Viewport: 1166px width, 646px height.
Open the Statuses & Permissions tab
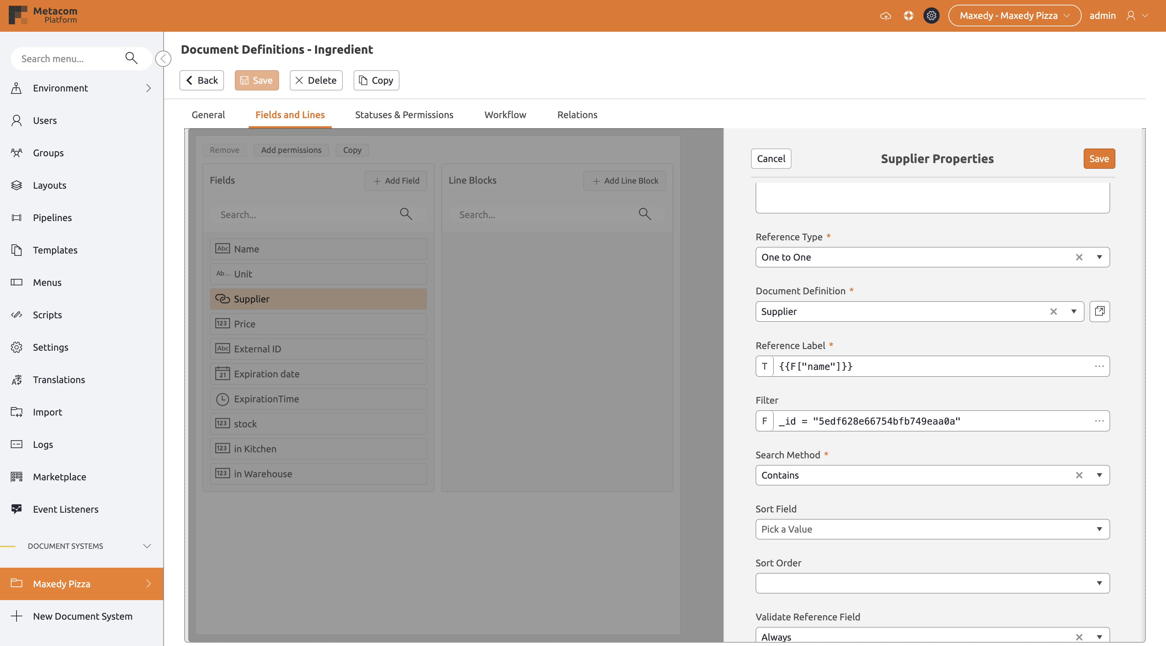click(x=404, y=114)
